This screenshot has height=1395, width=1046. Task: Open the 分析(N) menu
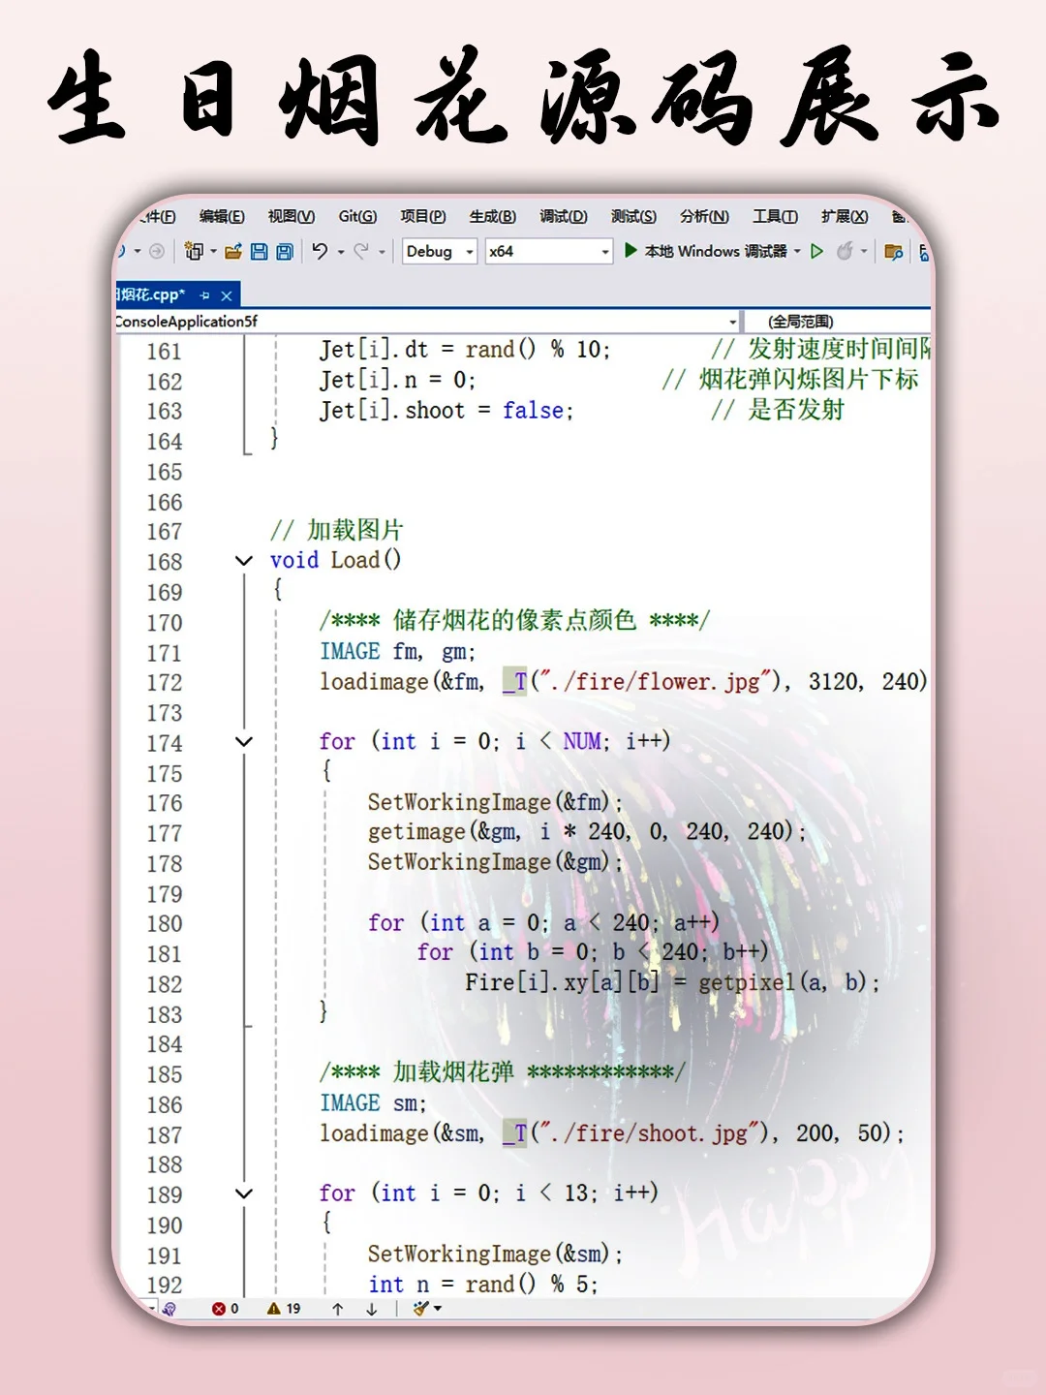704,217
